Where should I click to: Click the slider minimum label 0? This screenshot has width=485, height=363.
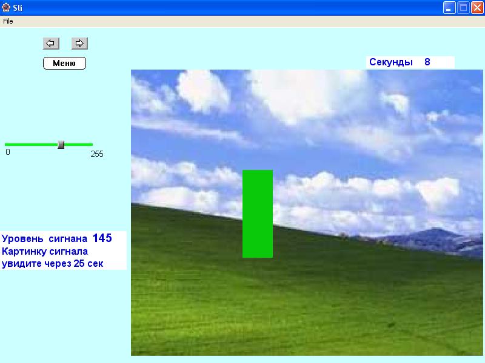(8, 152)
